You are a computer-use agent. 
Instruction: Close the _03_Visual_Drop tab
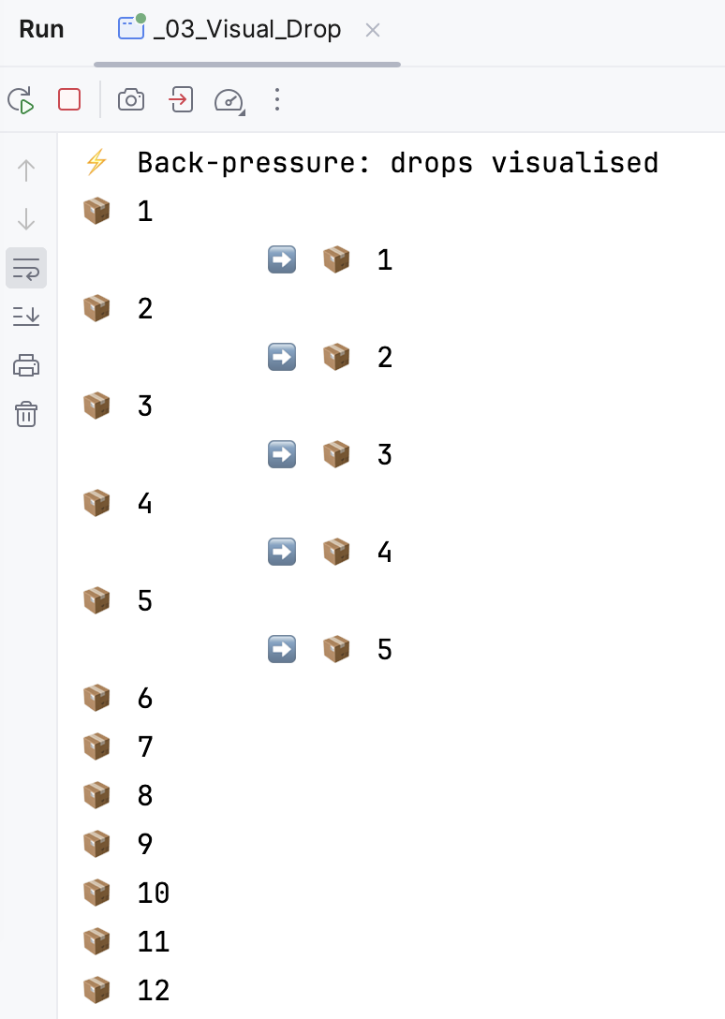click(372, 29)
